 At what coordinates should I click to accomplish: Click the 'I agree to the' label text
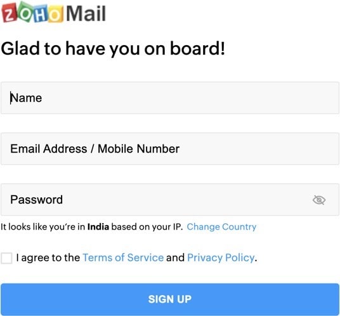[48, 258]
